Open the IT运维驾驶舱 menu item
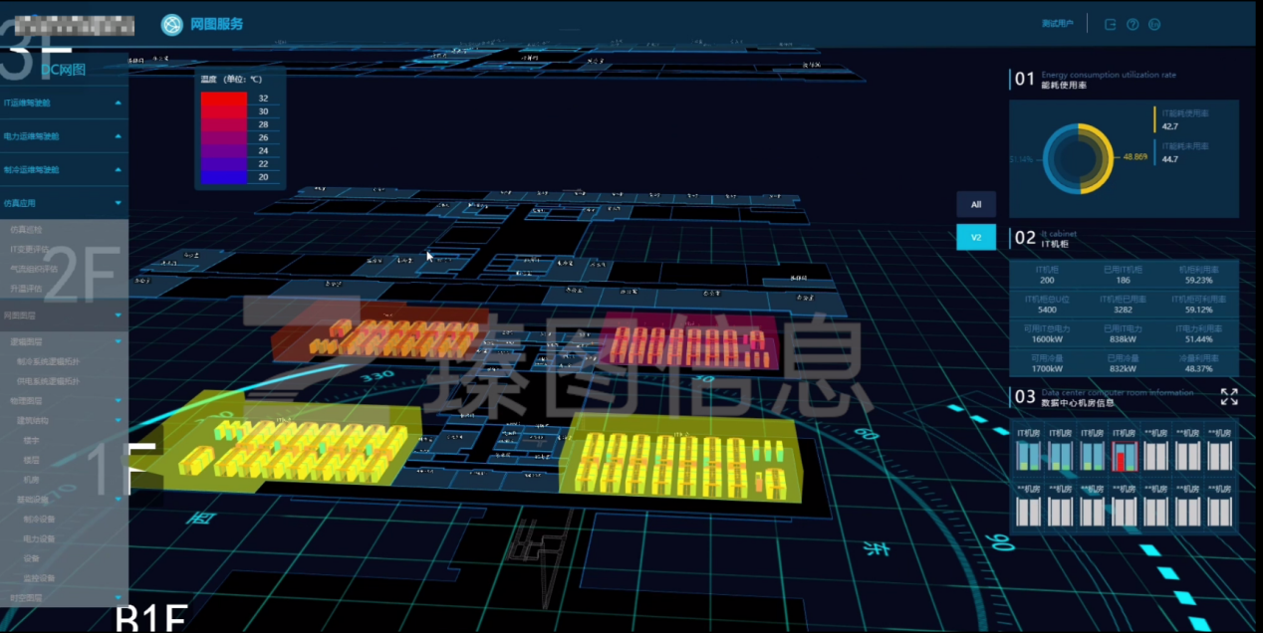Screen dimensions: 1263x633 [x=64, y=103]
